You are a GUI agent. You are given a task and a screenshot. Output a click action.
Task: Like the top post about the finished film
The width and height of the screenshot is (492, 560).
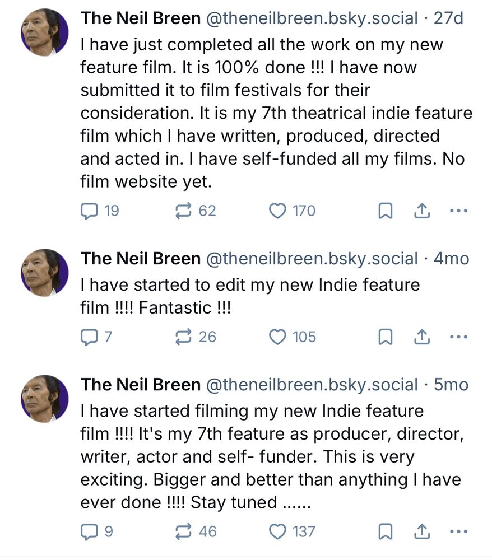point(279,211)
